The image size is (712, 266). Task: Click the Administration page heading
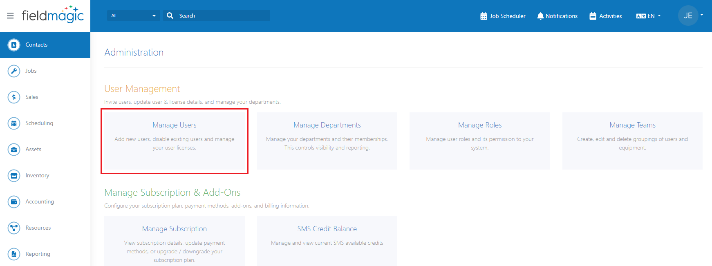click(134, 52)
